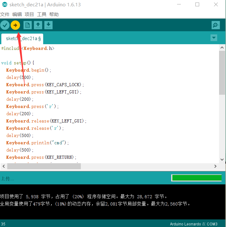Click the horizontal scroll right arrow
Screen dimensions: 226x227
[216, 166]
